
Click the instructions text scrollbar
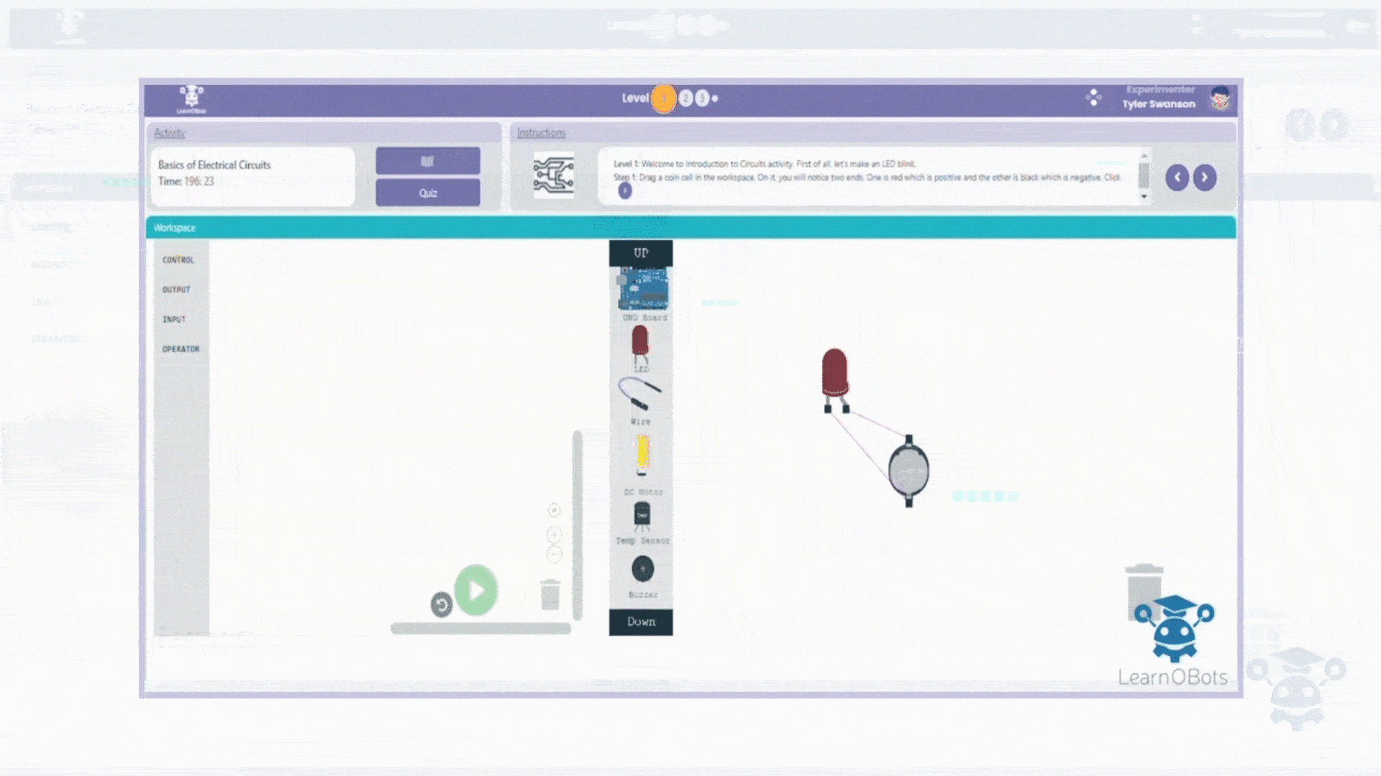(x=1144, y=176)
